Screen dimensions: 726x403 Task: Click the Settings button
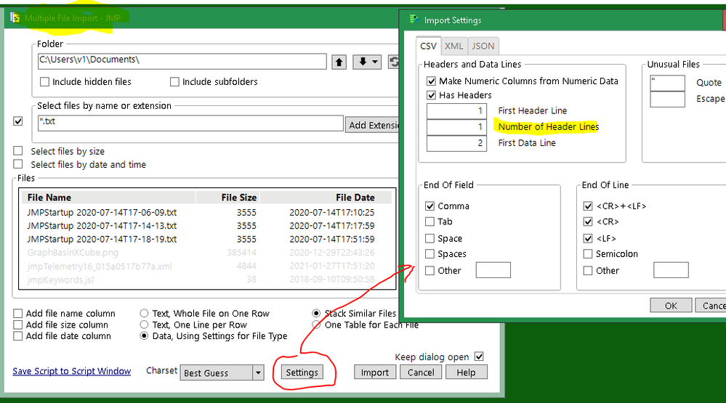(302, 373)
